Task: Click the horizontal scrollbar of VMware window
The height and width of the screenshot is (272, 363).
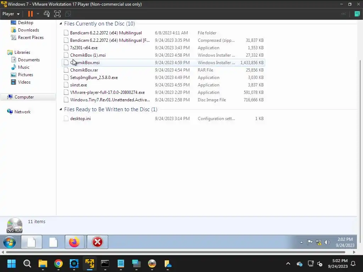Action: (x=175, y=252)
